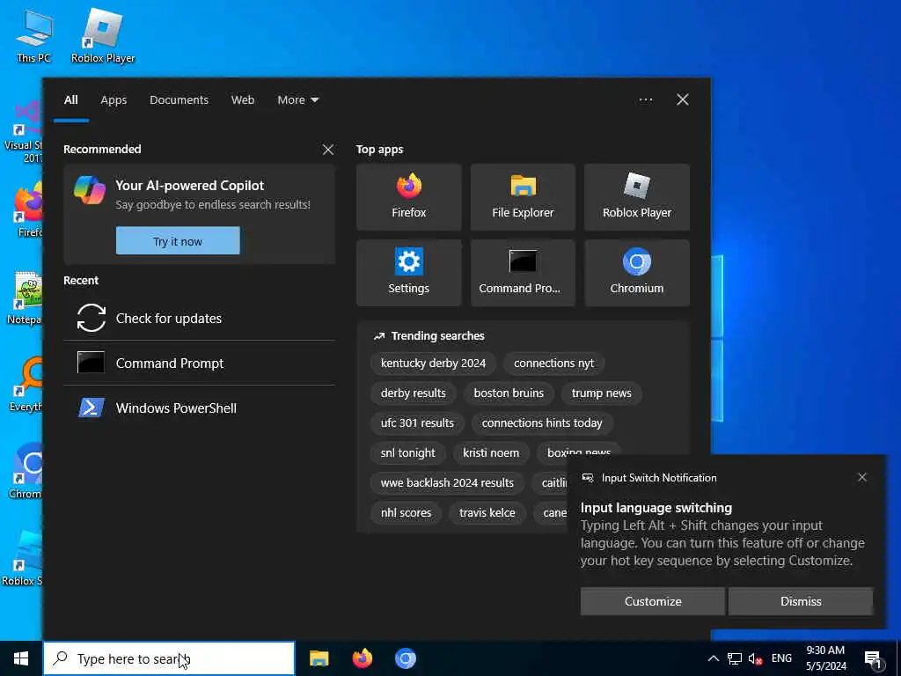Open File Explorer in the taskbar
Viewport: 901px width, 676px height.
(319, 658)
